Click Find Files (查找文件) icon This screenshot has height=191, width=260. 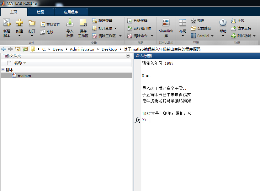(x=43, y=25)
